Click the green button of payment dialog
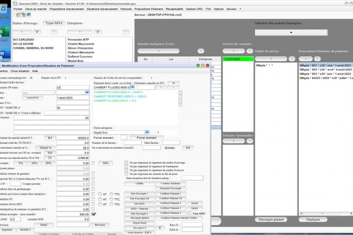Viewport: 353px width, 235px height. 198,66
